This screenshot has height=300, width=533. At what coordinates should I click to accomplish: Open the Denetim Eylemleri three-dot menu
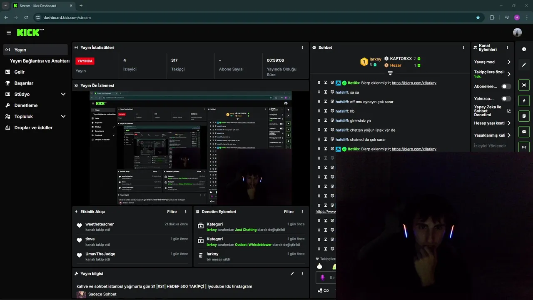pos(302,212)
